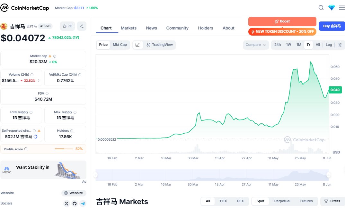The height and width of the screenshot is (208, 345).
Task: Toggle Log scale on chart
Action: point(329,45)
